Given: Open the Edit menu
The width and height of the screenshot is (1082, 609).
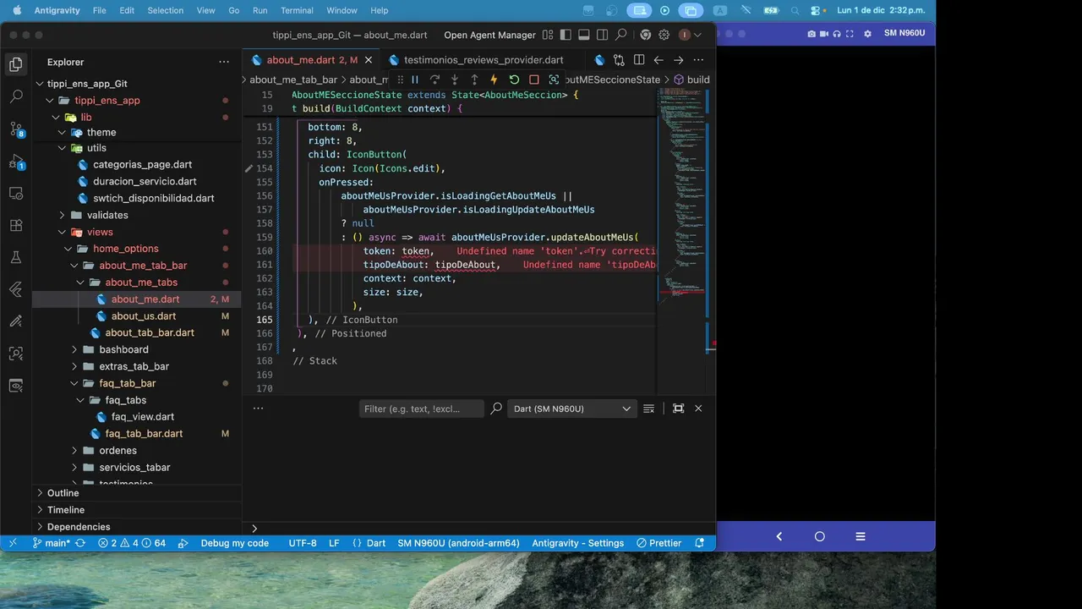Looking at the screenshot, I should 127,10.
